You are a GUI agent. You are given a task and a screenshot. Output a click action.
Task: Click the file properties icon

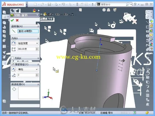pos(82,4)
